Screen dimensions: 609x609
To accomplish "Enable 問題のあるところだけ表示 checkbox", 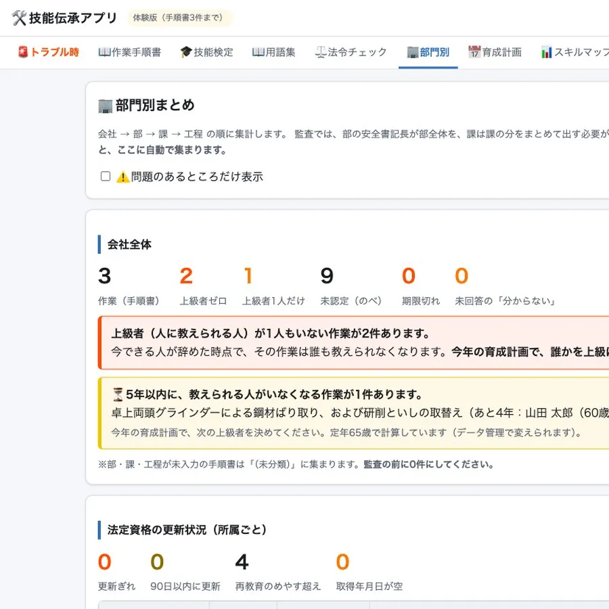I will (106, 177).
